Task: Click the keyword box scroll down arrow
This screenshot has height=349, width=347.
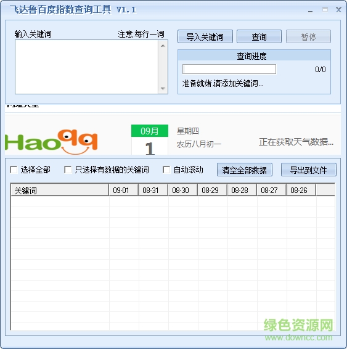Action: pos(163,89)
